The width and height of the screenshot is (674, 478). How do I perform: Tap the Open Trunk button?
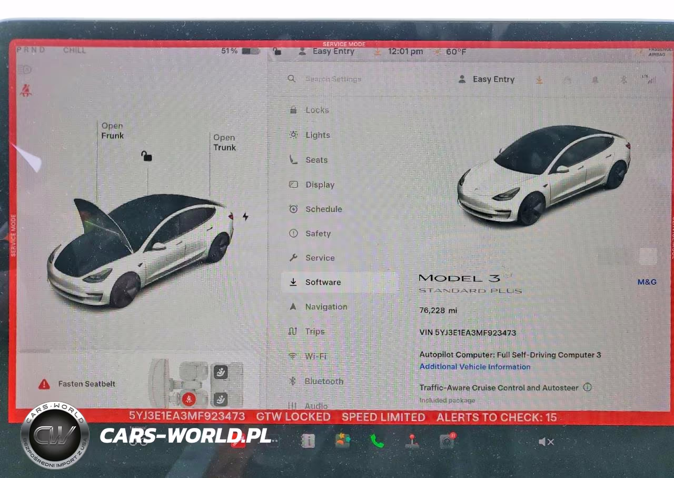[x=224, y=143]
